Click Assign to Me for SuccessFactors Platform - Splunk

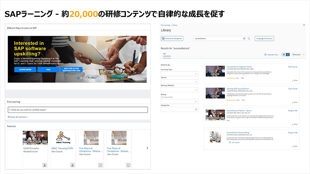pyautogui.click(x=293, y=111)
